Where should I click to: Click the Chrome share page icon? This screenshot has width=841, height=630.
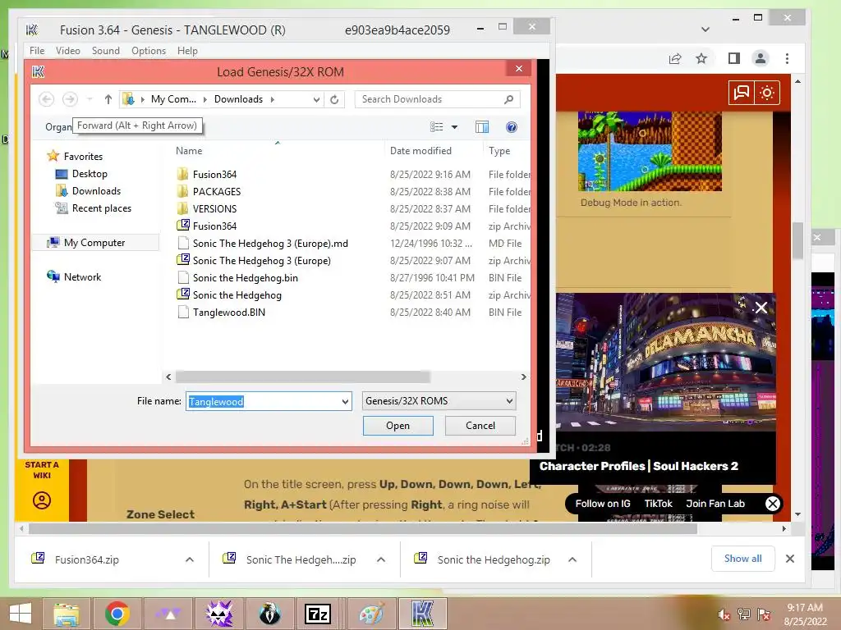click(675, 58)
